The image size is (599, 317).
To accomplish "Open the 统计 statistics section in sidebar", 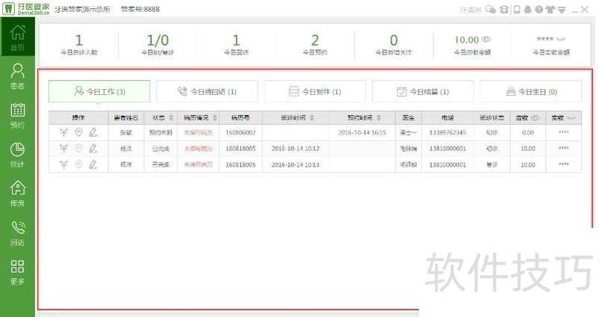I will [x=17, y=155].
